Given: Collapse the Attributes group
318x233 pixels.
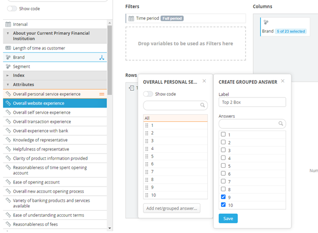Looking at the screenshot, I should tap(8, 85).
